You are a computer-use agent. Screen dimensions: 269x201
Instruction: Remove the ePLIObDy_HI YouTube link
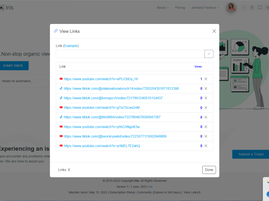tap(206, 79)
